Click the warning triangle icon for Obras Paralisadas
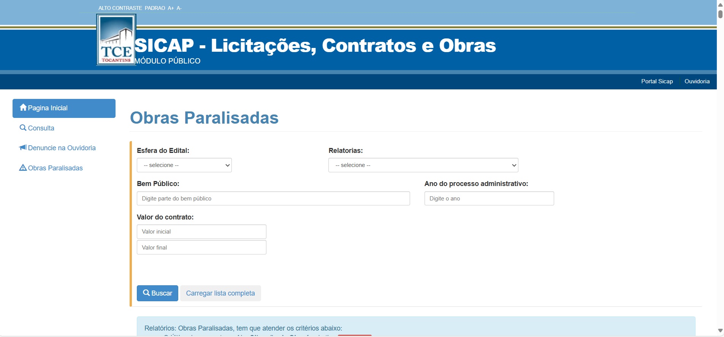This screenshot has height=337, width=724. coord(23,168)
